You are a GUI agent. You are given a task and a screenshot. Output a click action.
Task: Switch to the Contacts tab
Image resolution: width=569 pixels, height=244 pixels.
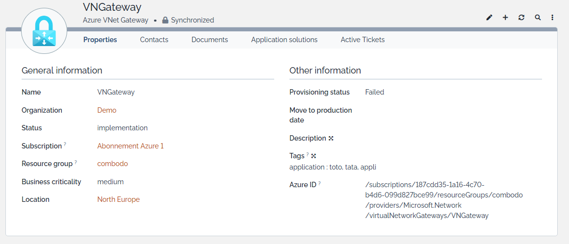pos(154,40)
